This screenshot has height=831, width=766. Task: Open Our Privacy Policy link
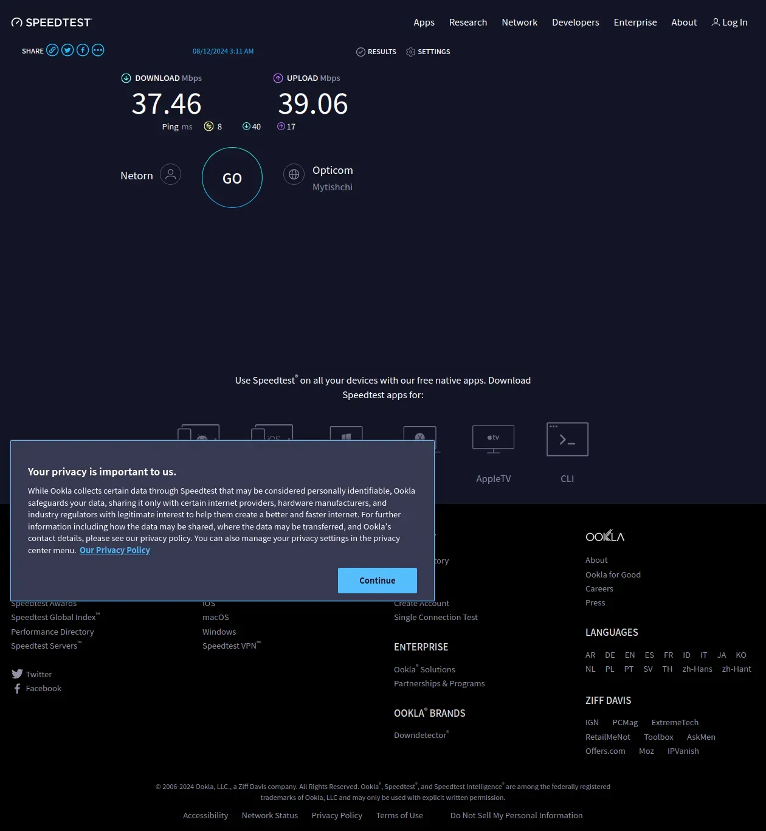point(115,550)
